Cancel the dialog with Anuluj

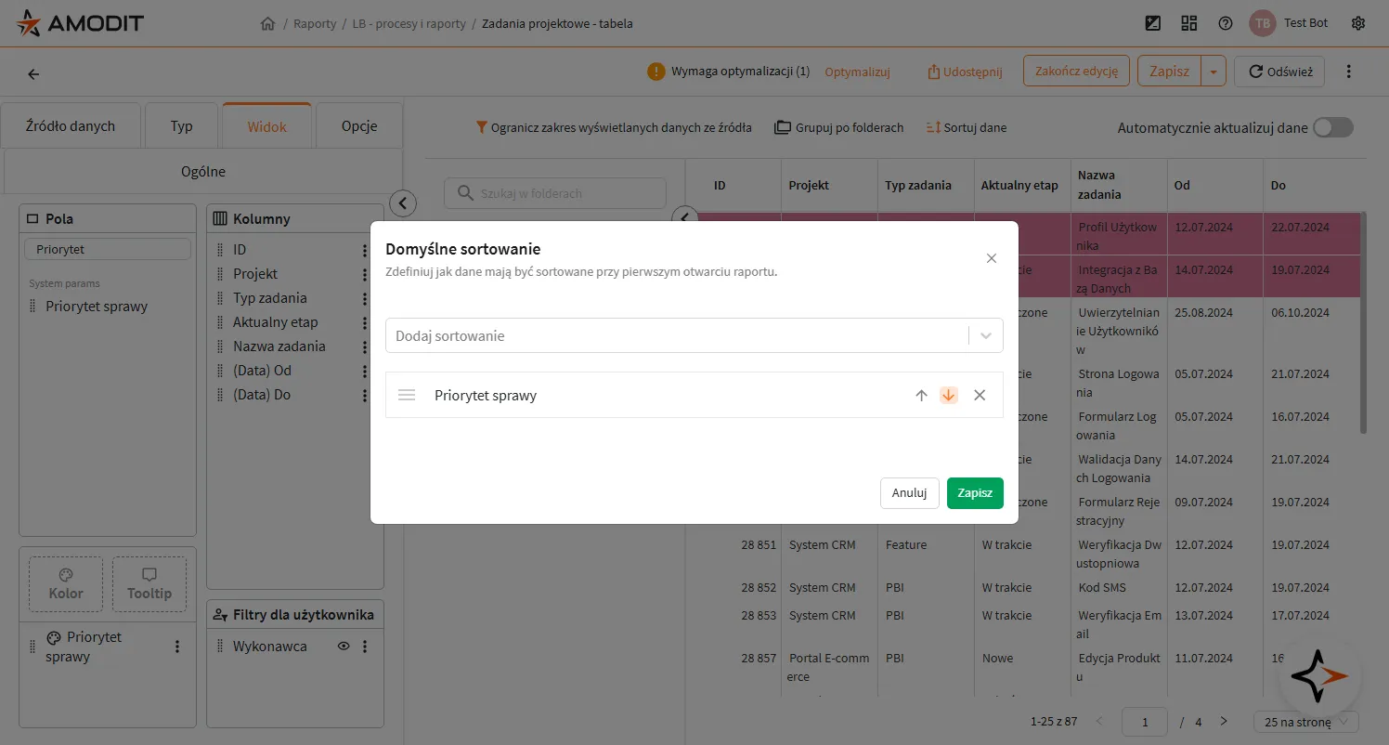click(910, 493)
